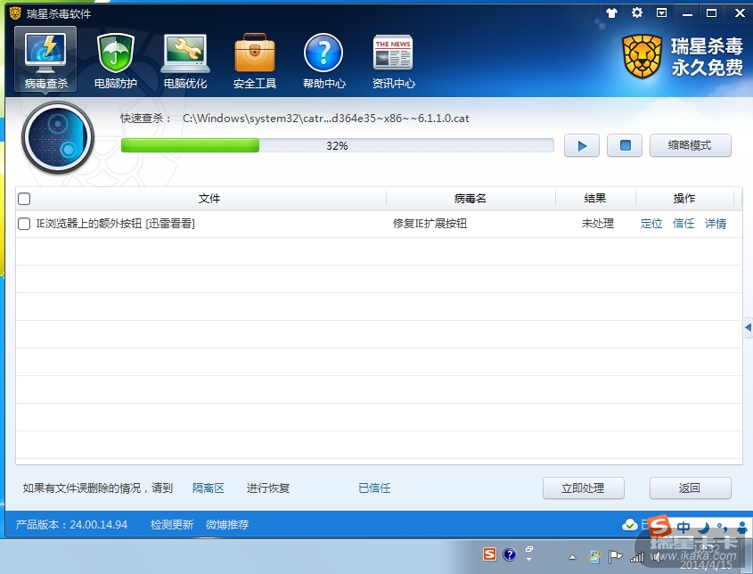Open the network signal tray icon
Screen dimensions: 753x574
(x=637, y=557)
